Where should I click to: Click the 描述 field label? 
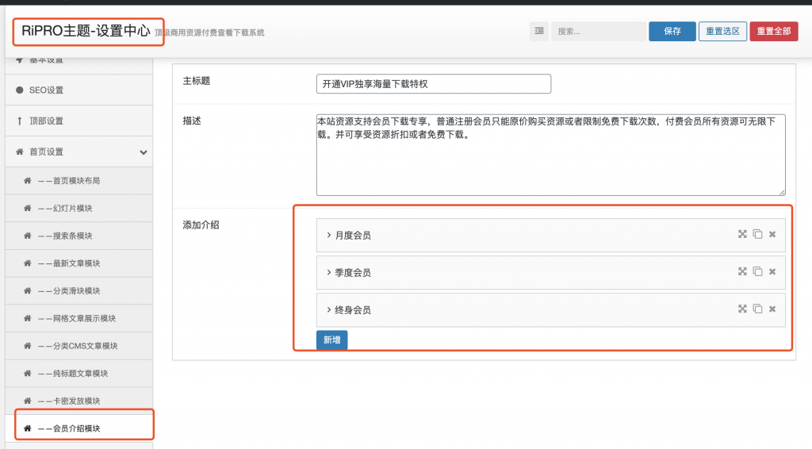click(x=192, y=121)
